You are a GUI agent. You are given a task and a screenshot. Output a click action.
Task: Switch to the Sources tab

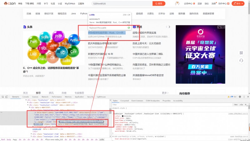tap(35, 97)
